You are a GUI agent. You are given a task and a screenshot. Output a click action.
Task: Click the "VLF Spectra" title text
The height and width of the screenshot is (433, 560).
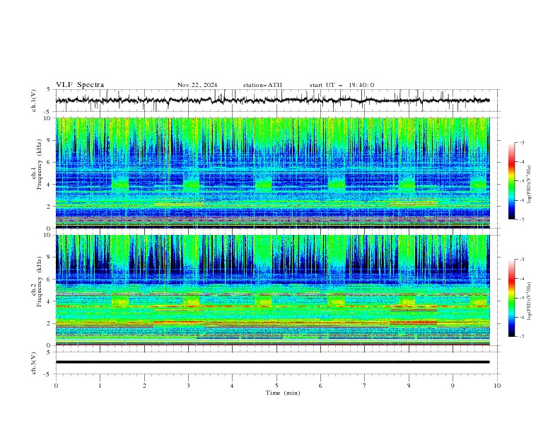[80, 85]
